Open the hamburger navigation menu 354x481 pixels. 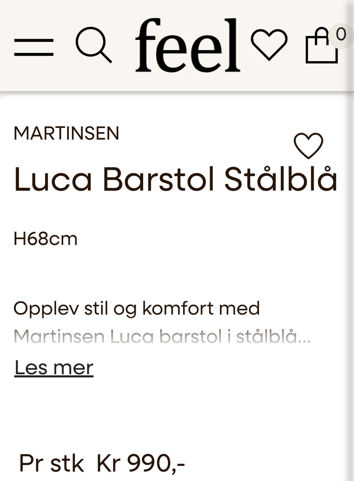click(34, 47)
